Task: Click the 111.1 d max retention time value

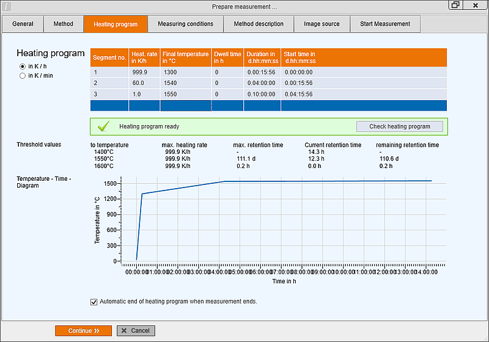Action: tap(246, 159)
